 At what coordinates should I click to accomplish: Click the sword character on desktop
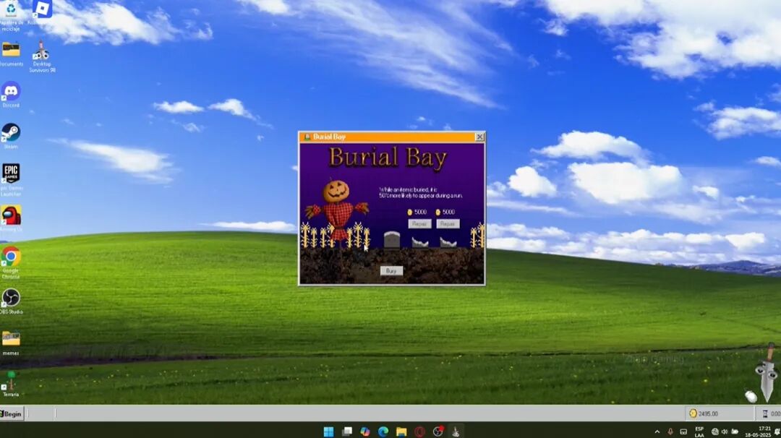(x=767, y=373)
